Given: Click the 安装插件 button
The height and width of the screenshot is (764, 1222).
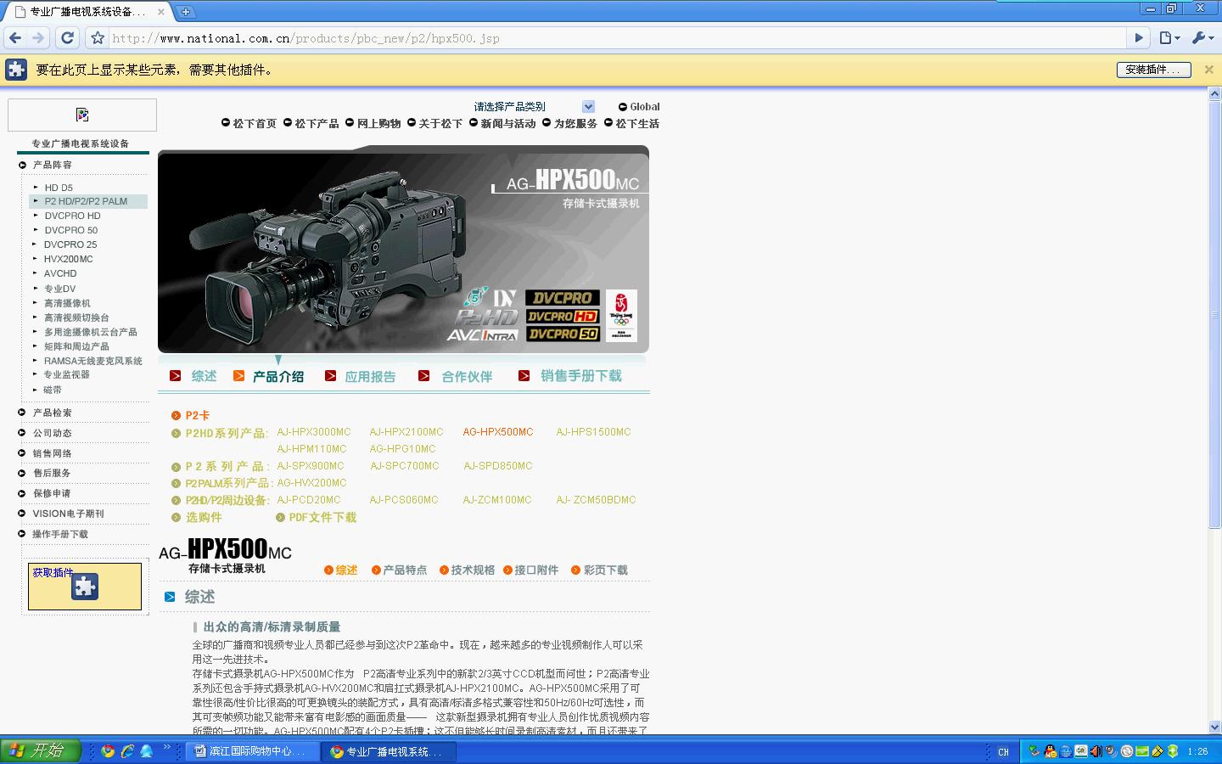Looking at the screenshot, I should [1153, 70].
